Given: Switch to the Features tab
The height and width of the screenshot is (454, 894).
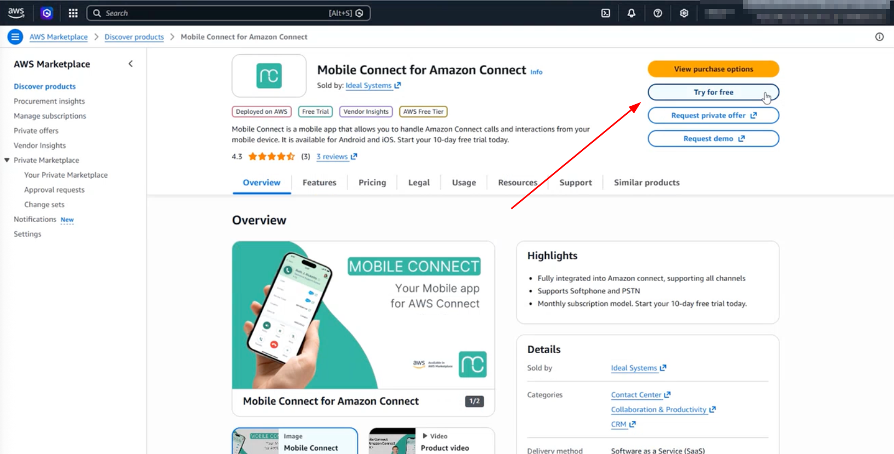Looking at the screenshot, I should click(319, 182).
